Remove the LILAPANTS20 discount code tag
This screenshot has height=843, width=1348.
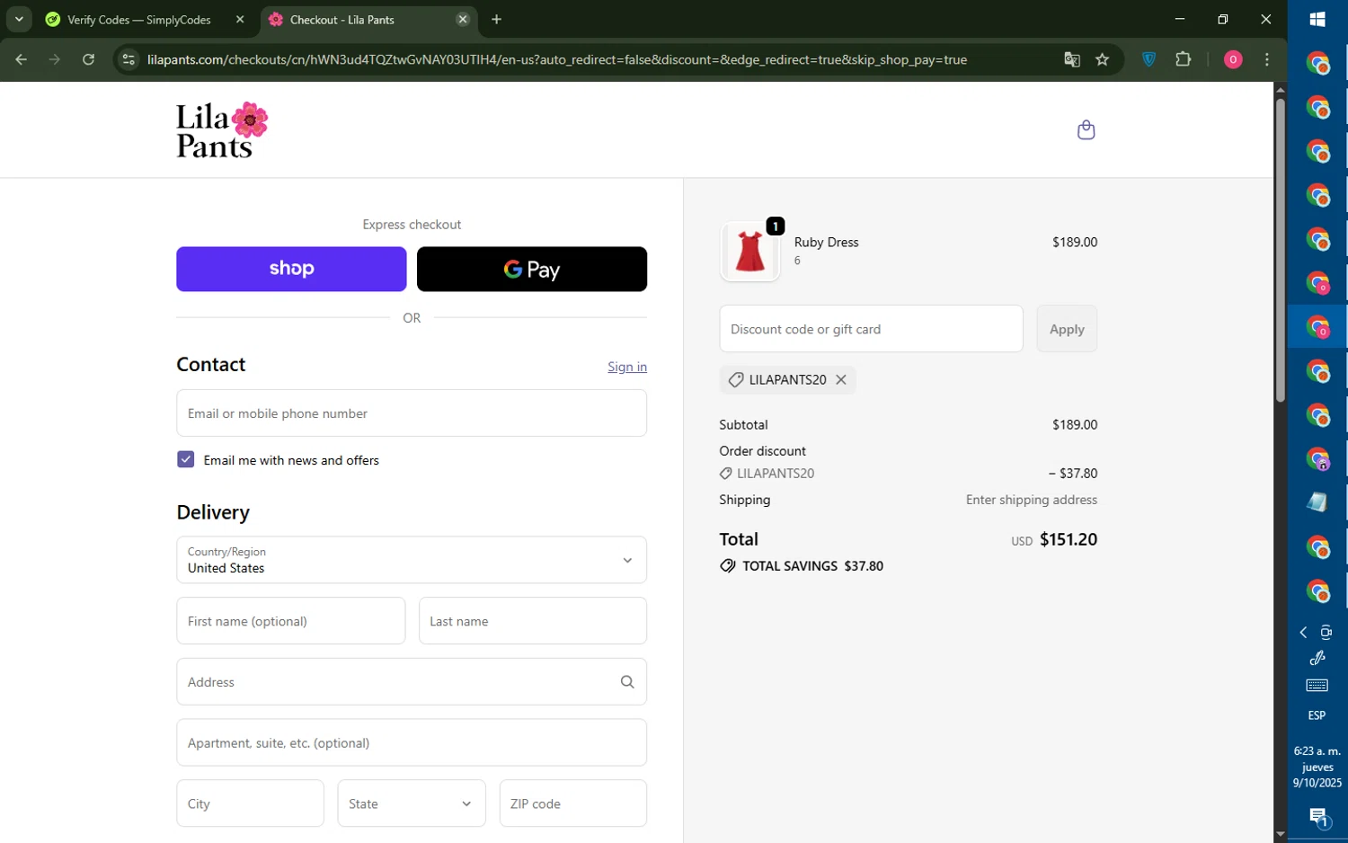(841, 380)
